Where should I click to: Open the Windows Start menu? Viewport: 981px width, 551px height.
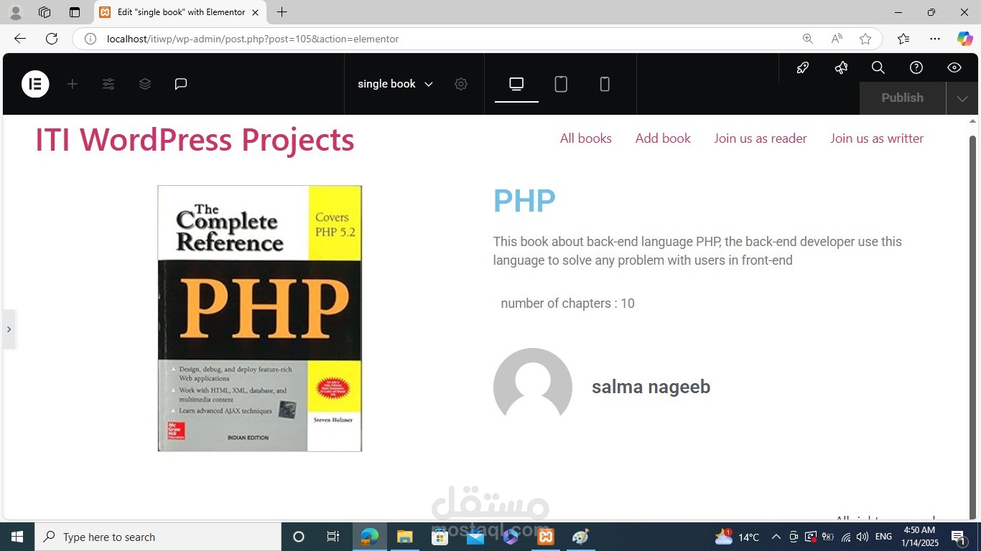(17, 537)
